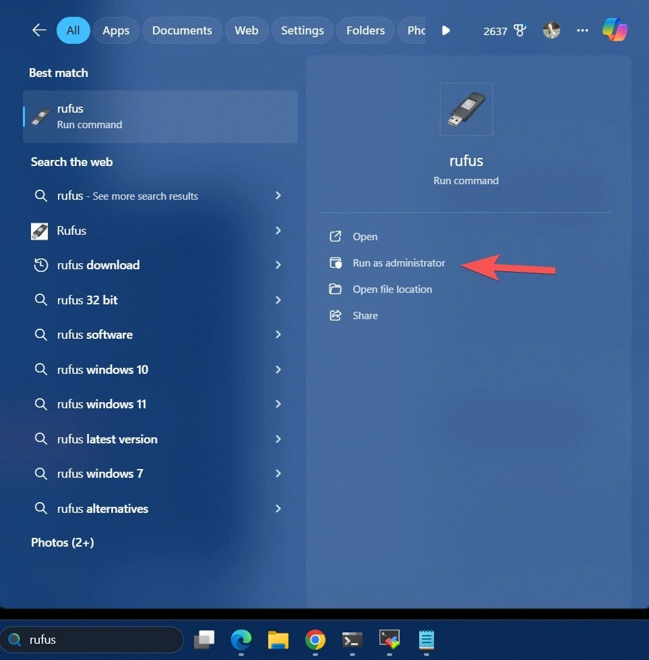The image size is (649, 660).
Task: Switch to the Apps filter tab
Action: (116, 30)
